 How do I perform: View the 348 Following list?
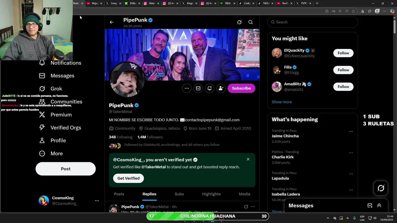pos(121,137)
